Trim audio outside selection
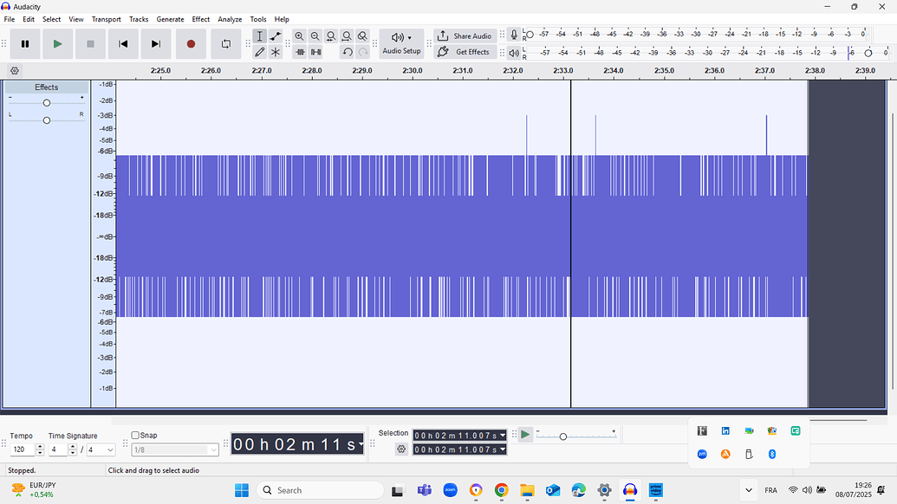This screenshot has width=897, height=504. click(299, 51)
